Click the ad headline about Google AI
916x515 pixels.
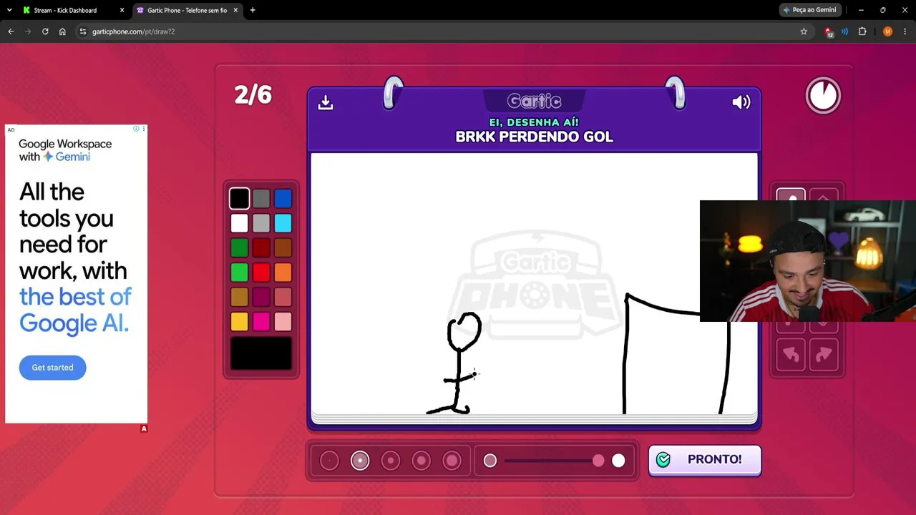[x=75, y=257]
